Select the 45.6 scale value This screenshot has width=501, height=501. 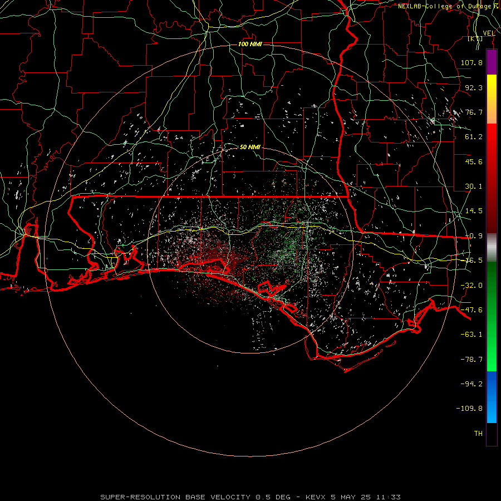coord(474,161)
